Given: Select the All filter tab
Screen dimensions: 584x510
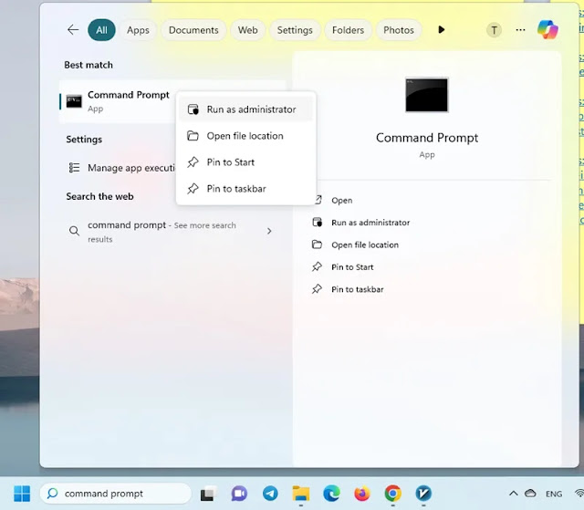Looking at the screenshot, I should (x=101, y=30).
